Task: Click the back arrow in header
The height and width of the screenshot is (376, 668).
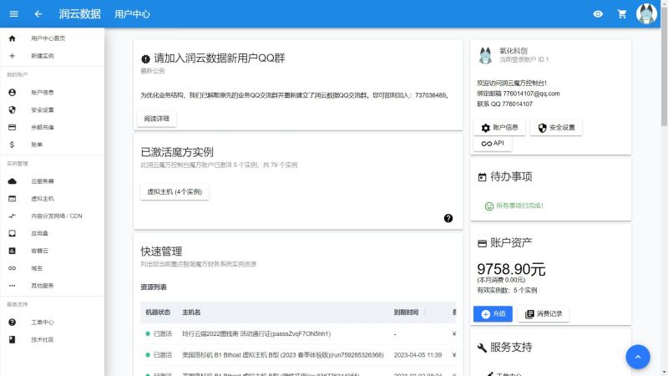Action: point(38,14)
